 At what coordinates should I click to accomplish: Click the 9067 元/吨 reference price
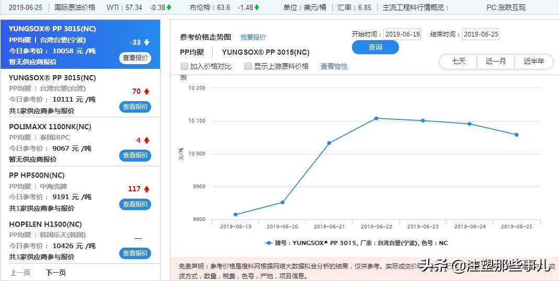72,149
